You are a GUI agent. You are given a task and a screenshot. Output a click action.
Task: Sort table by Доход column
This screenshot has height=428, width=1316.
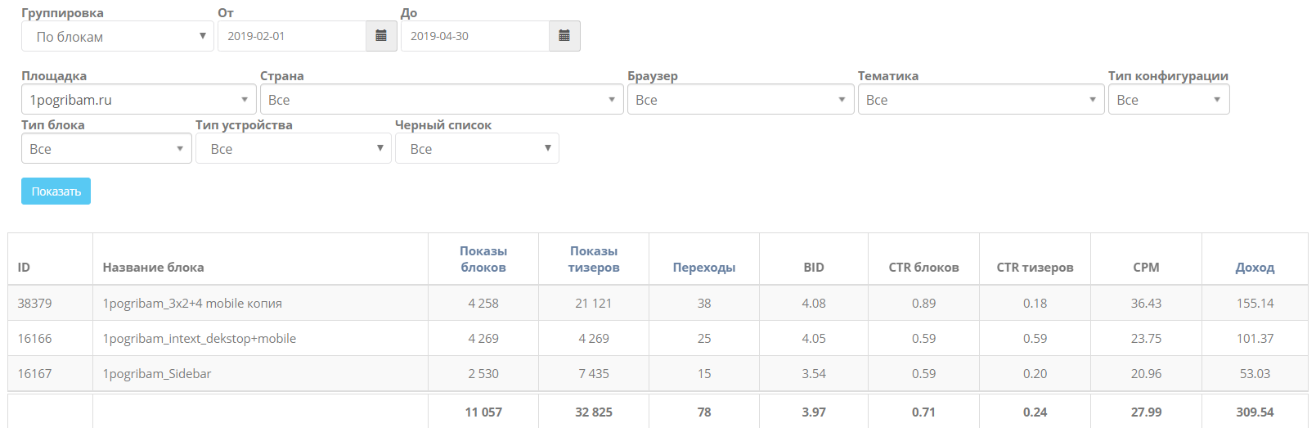click(1255, 268)
